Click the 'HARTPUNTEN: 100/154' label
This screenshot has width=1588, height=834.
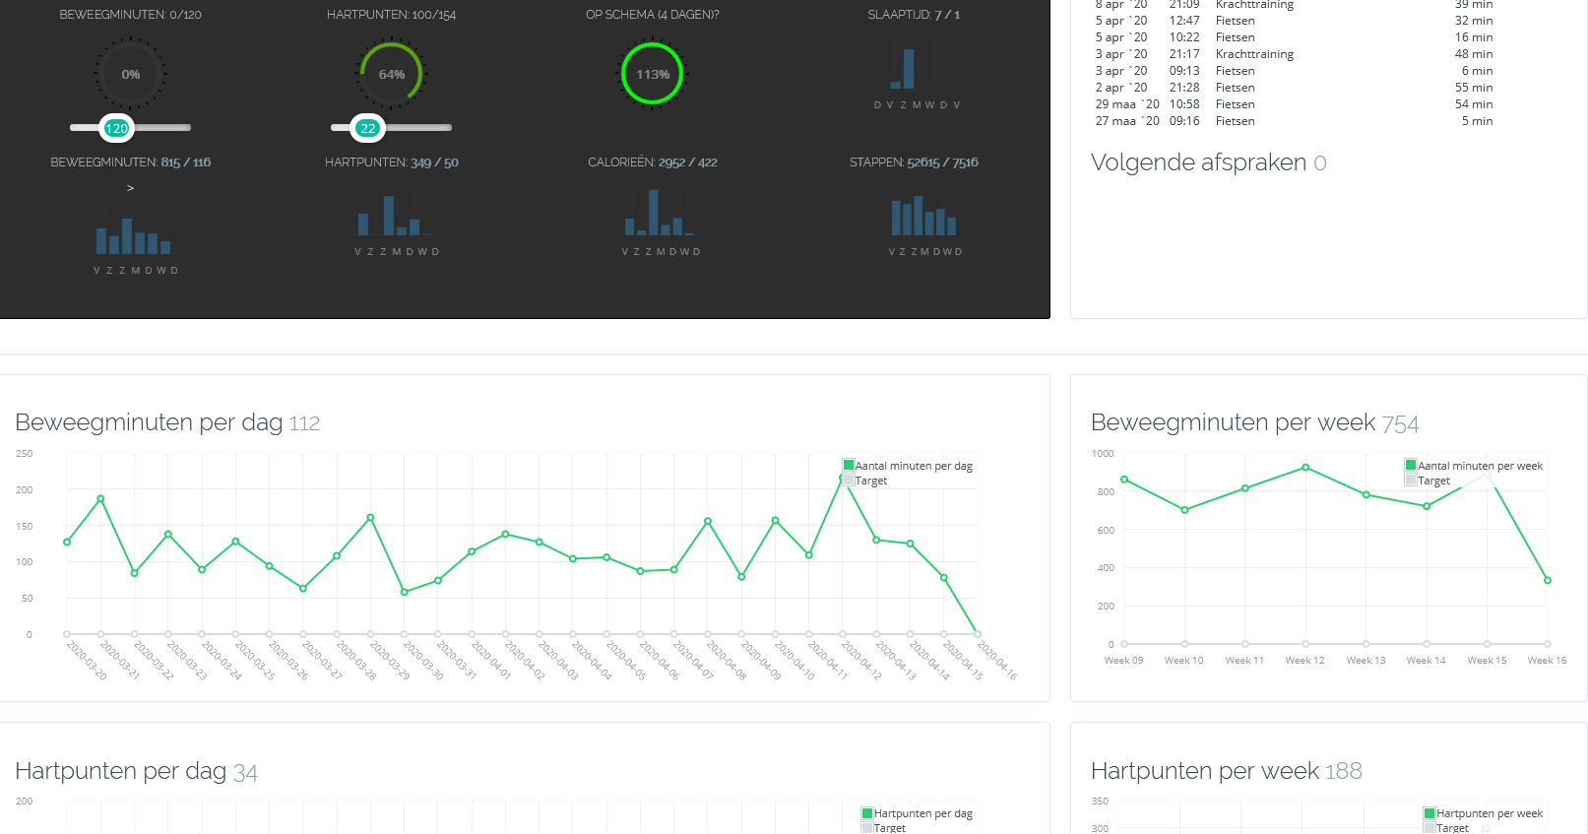392,15
